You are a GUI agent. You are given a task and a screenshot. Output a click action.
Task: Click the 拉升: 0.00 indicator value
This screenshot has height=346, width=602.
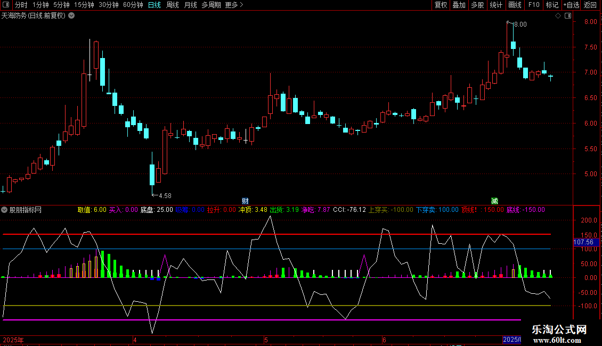click(222, 210)
